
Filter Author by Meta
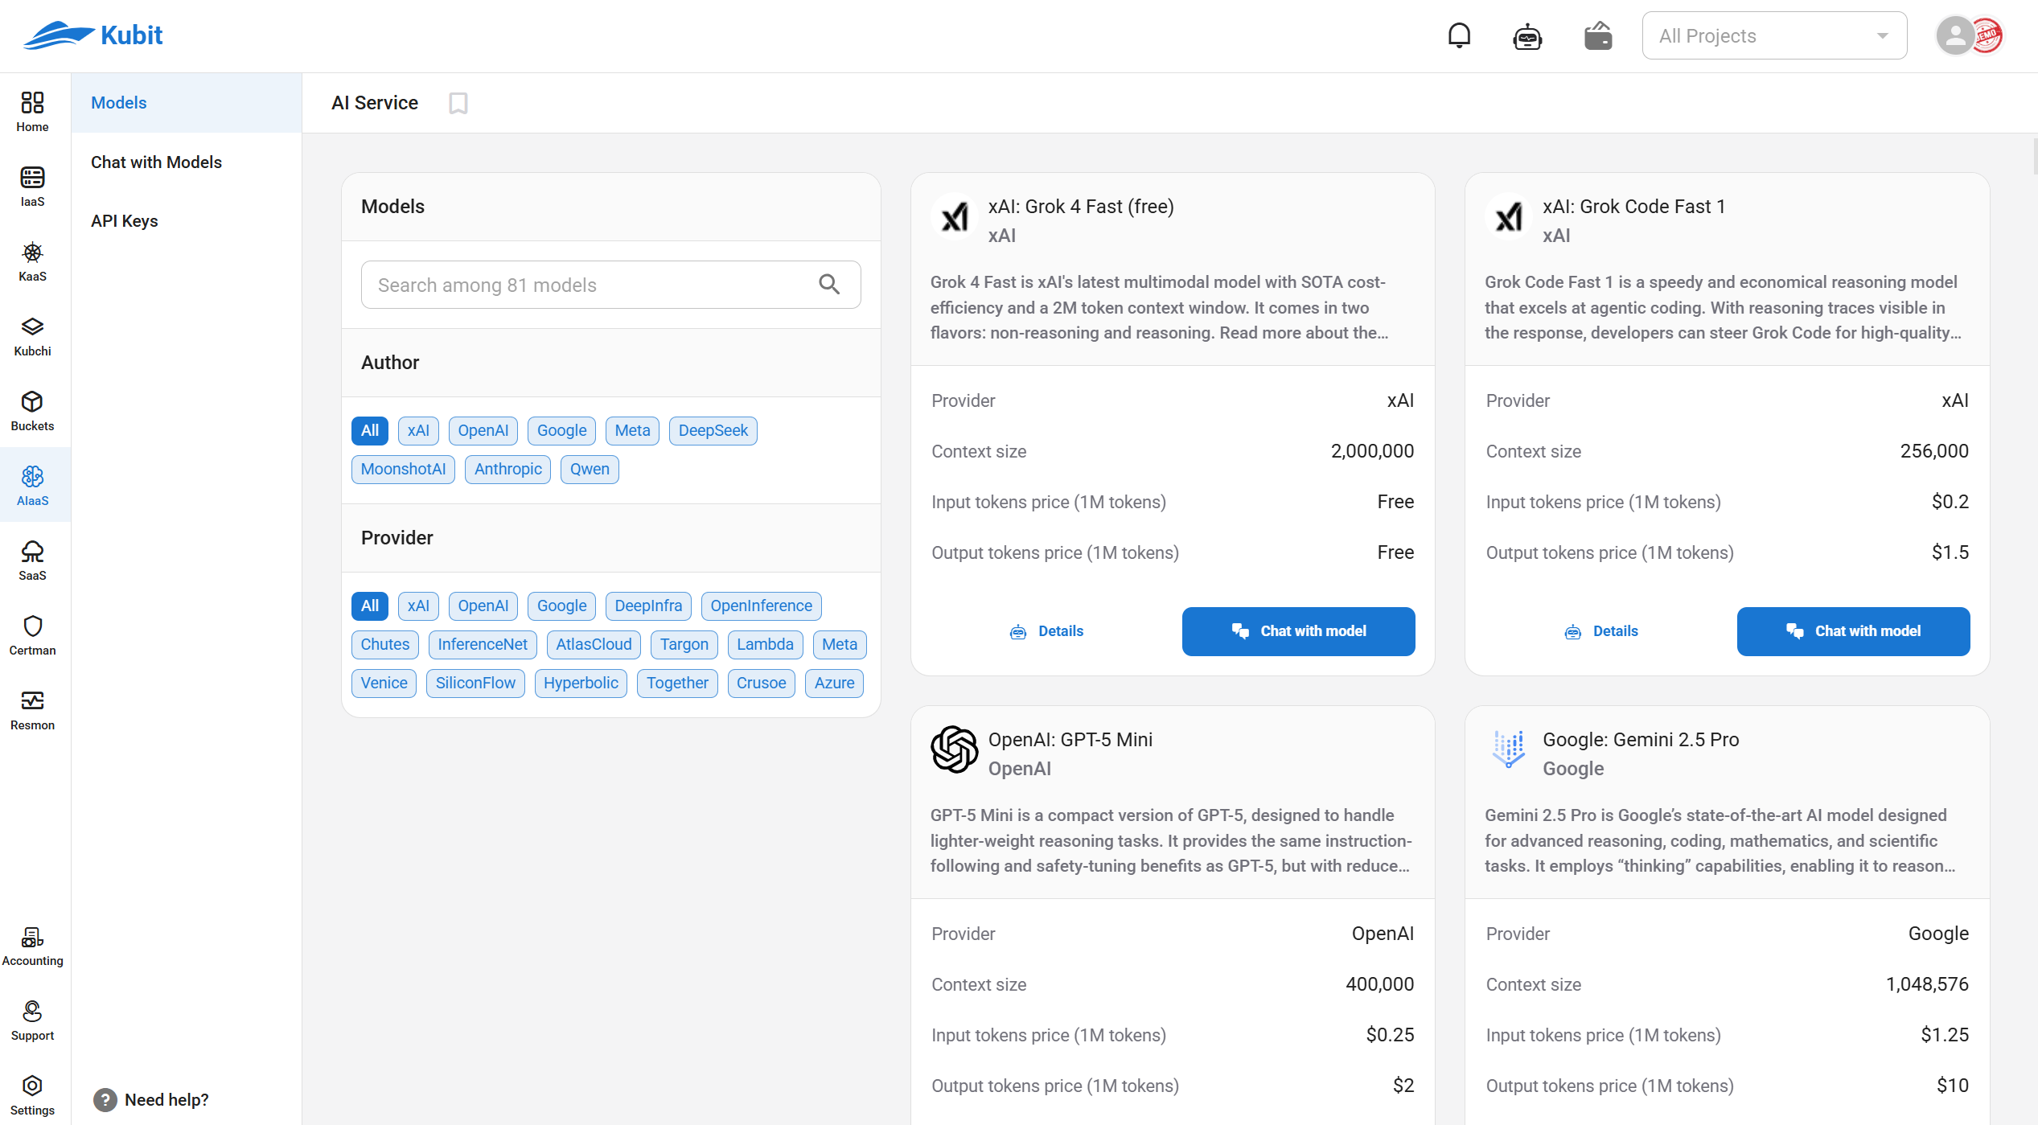tap(632, 431)
